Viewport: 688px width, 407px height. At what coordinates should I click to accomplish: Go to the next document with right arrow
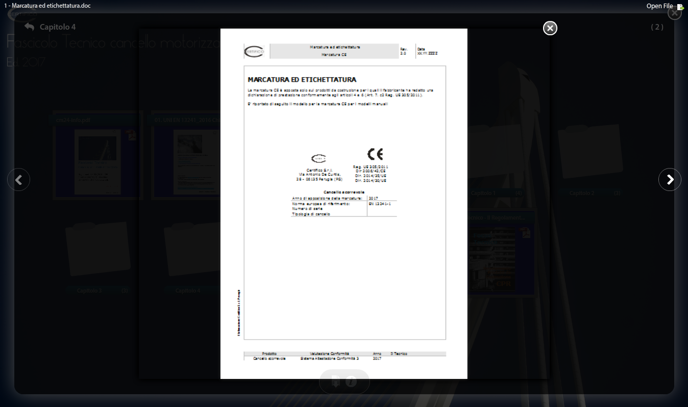point(670,180)
